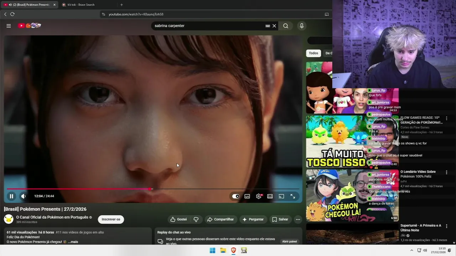This screenshot has height=256, width=456.
Task: Run the YouTube search with magnifier button
Action: 286,26
